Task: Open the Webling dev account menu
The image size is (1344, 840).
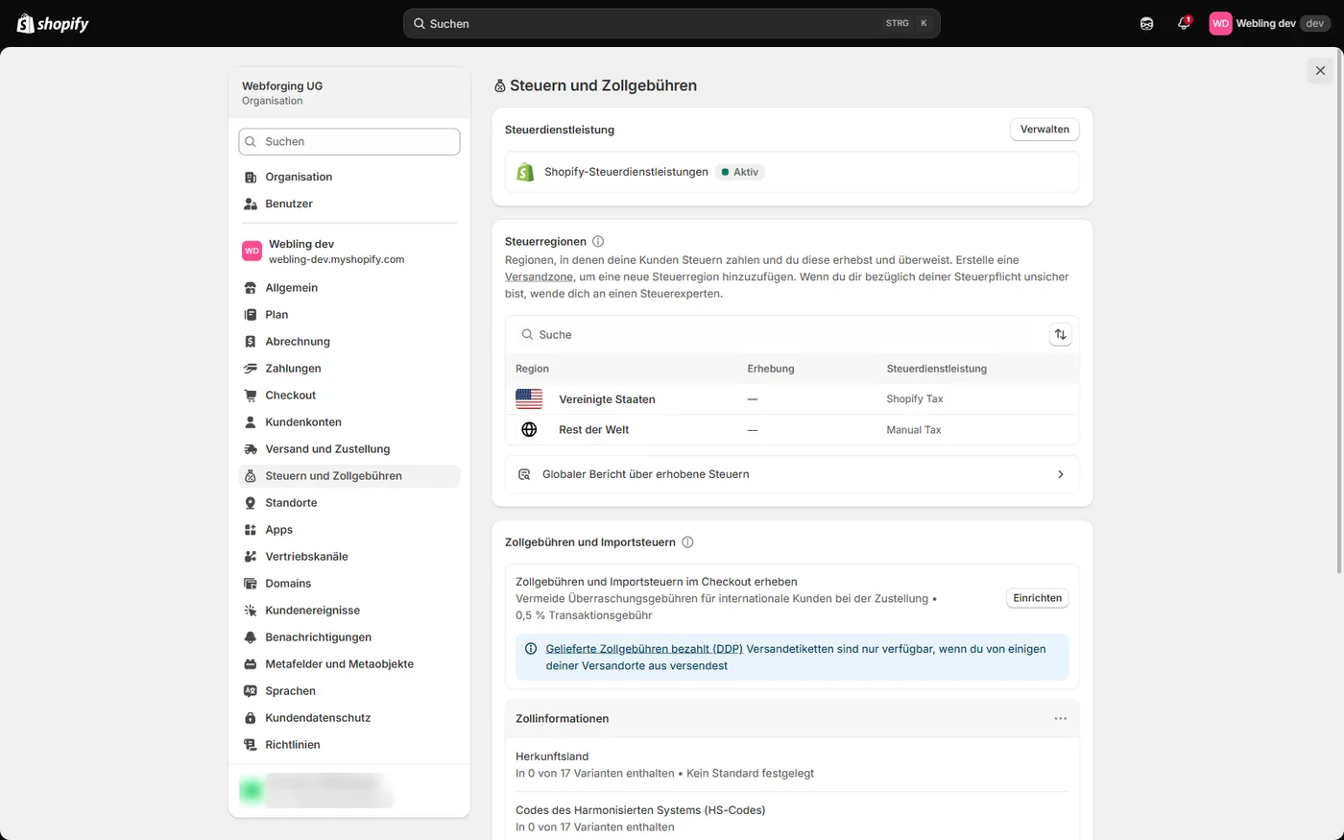Action: [1269, 23]
